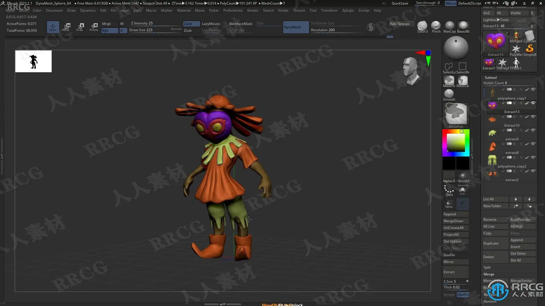Choose the SelectLasso brush icon
The height and width of the screenshot is (306, 545).
(449, 68)
